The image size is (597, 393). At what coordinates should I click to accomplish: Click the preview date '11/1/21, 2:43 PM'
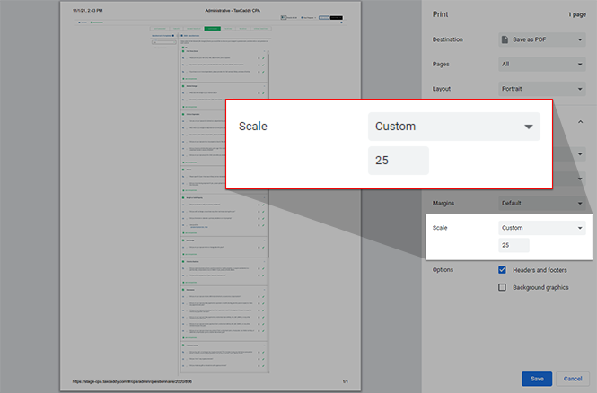[x=88, y=11]
